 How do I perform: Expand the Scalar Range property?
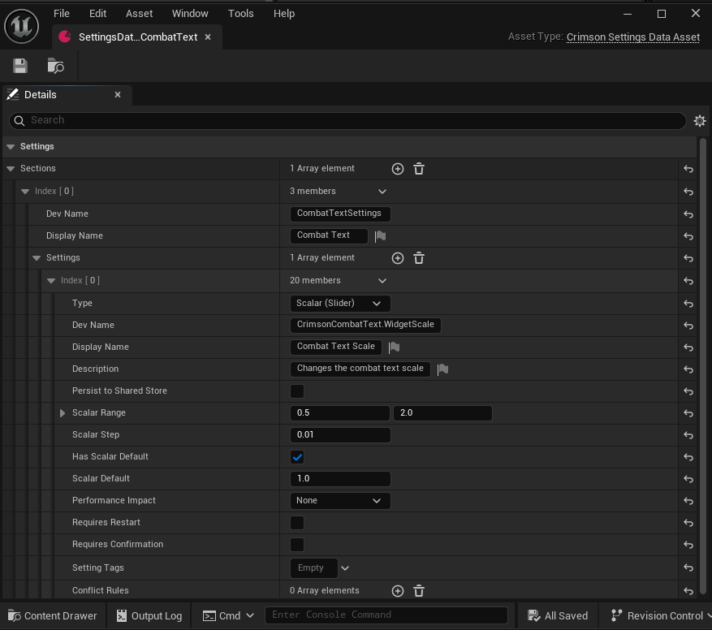pyautogui.click(x=63, y=413)
